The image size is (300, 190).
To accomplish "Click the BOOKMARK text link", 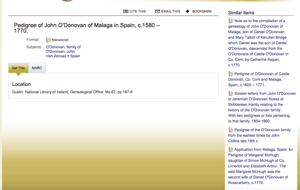I will (202, 11).
